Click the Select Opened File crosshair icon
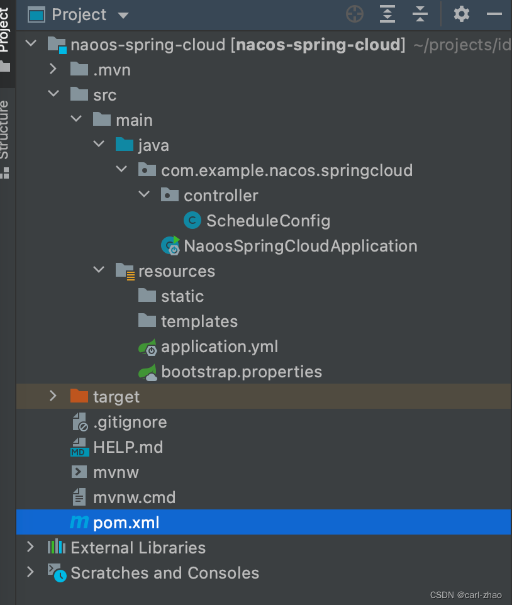Image resolution: width=512 pixels, height=605 pixels. tap(355, 14)
